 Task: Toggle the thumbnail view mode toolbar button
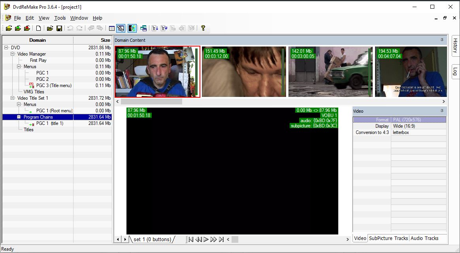[121, 28]
